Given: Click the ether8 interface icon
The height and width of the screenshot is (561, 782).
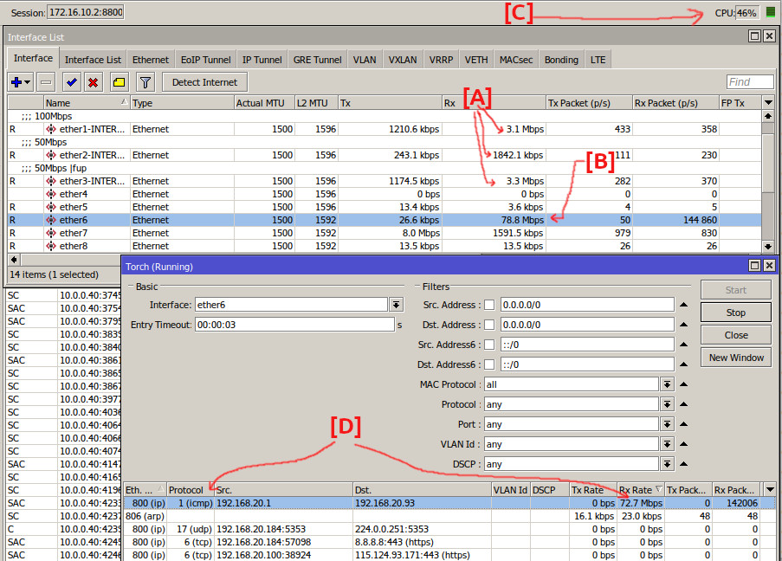Looking at the screenshot, I should click(51, 246).
